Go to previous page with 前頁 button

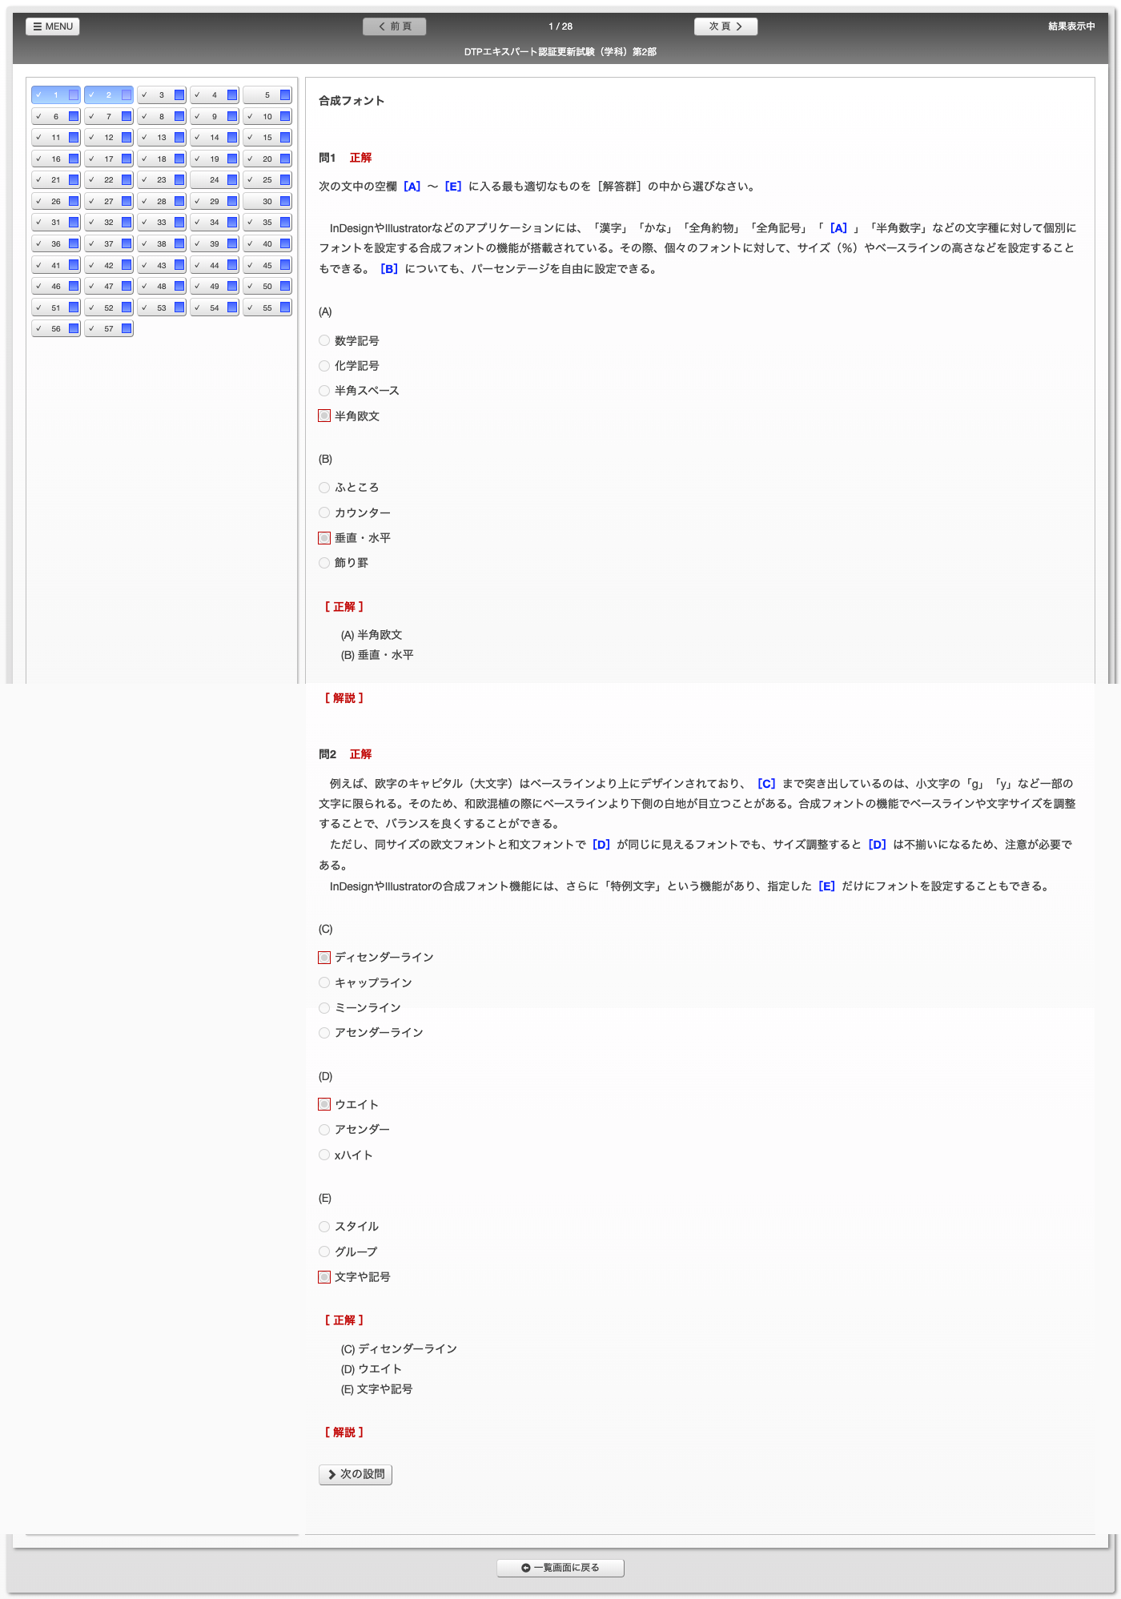[394, 26]
